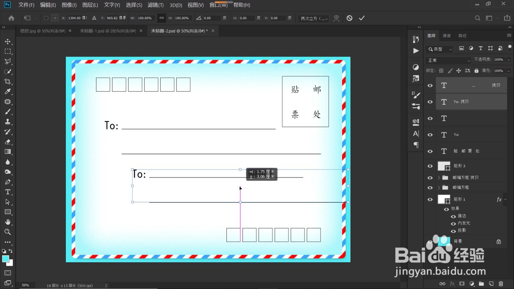Select the Lasso tool
514x289 pixels.
[x=8, y=61]
